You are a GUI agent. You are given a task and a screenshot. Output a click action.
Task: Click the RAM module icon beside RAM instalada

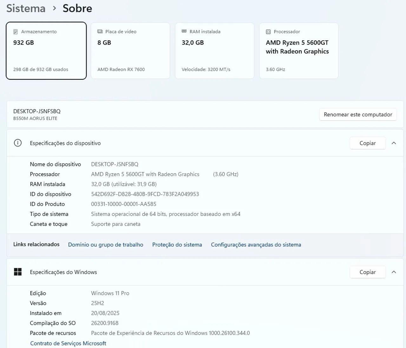184,31
